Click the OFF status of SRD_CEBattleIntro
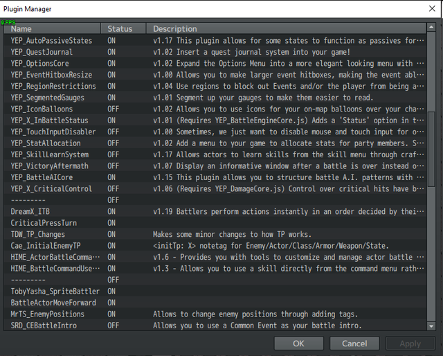Viewport: 443px width, 356px height. [x=114, y=326]
